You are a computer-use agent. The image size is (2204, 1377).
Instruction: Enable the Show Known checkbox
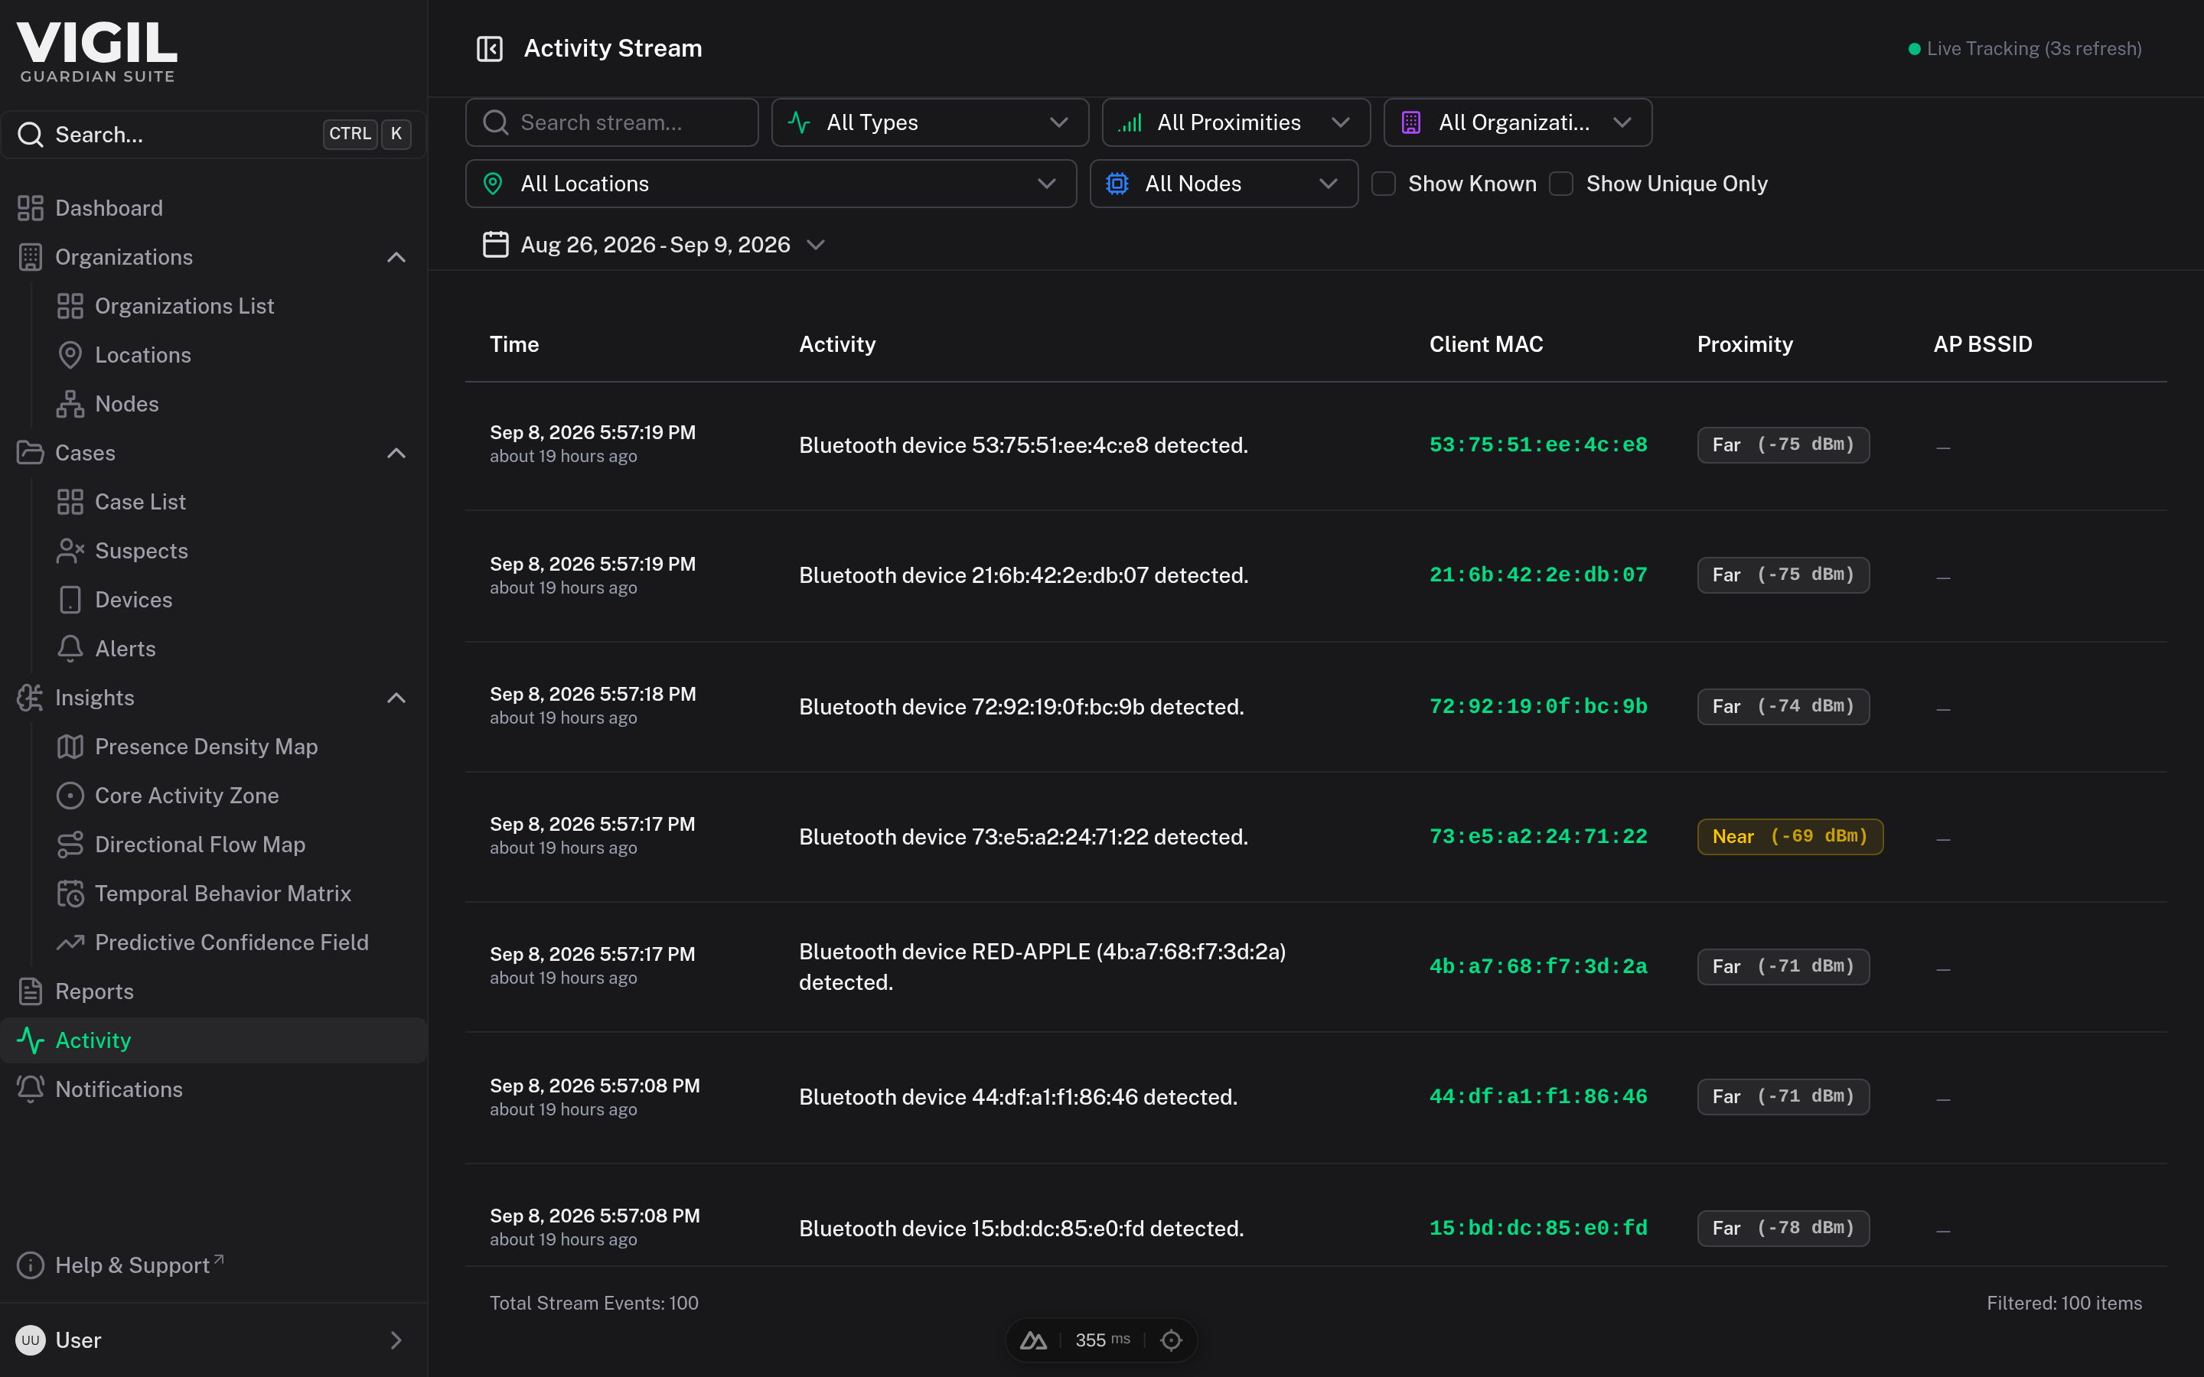1384,184
